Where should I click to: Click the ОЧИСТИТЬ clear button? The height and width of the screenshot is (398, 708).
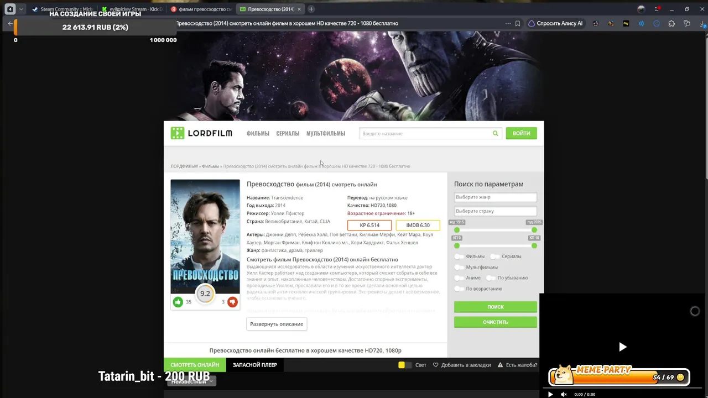496,322
